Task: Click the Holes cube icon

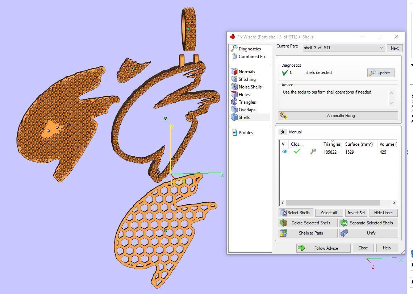Action: [234, 94]
